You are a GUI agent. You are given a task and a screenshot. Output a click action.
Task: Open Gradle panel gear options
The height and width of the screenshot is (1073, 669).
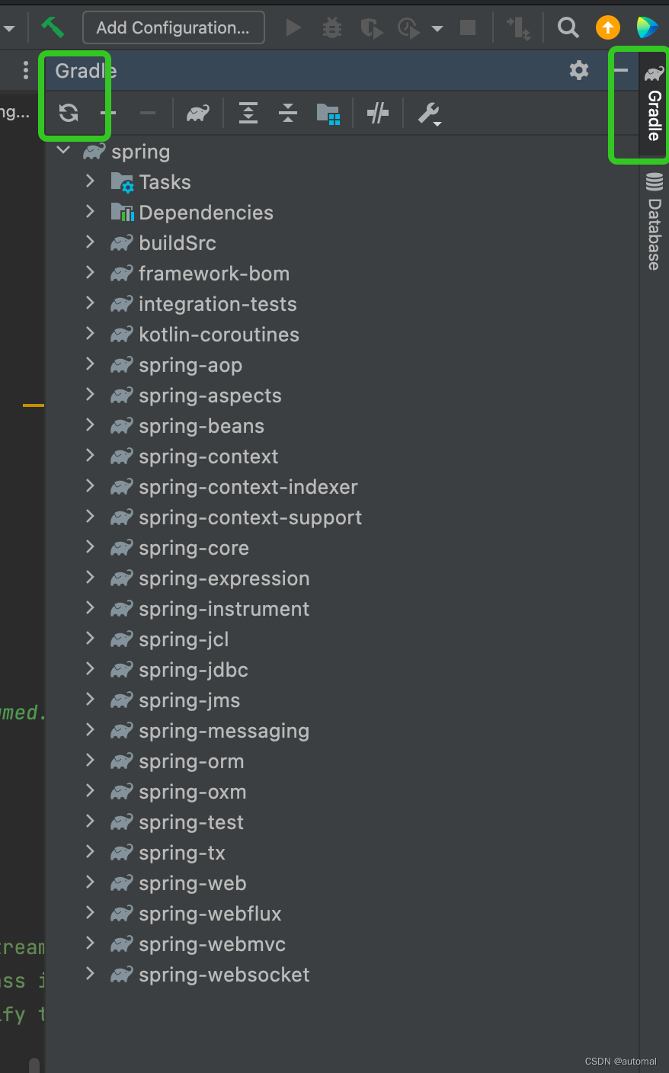coord(579,70)
